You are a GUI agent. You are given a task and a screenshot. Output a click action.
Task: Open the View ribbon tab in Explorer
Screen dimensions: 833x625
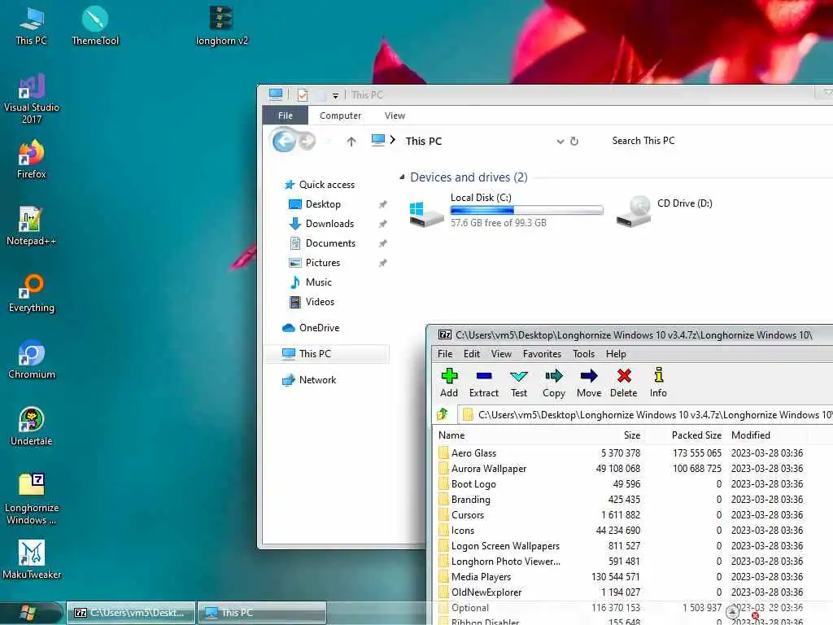(395, 116)
